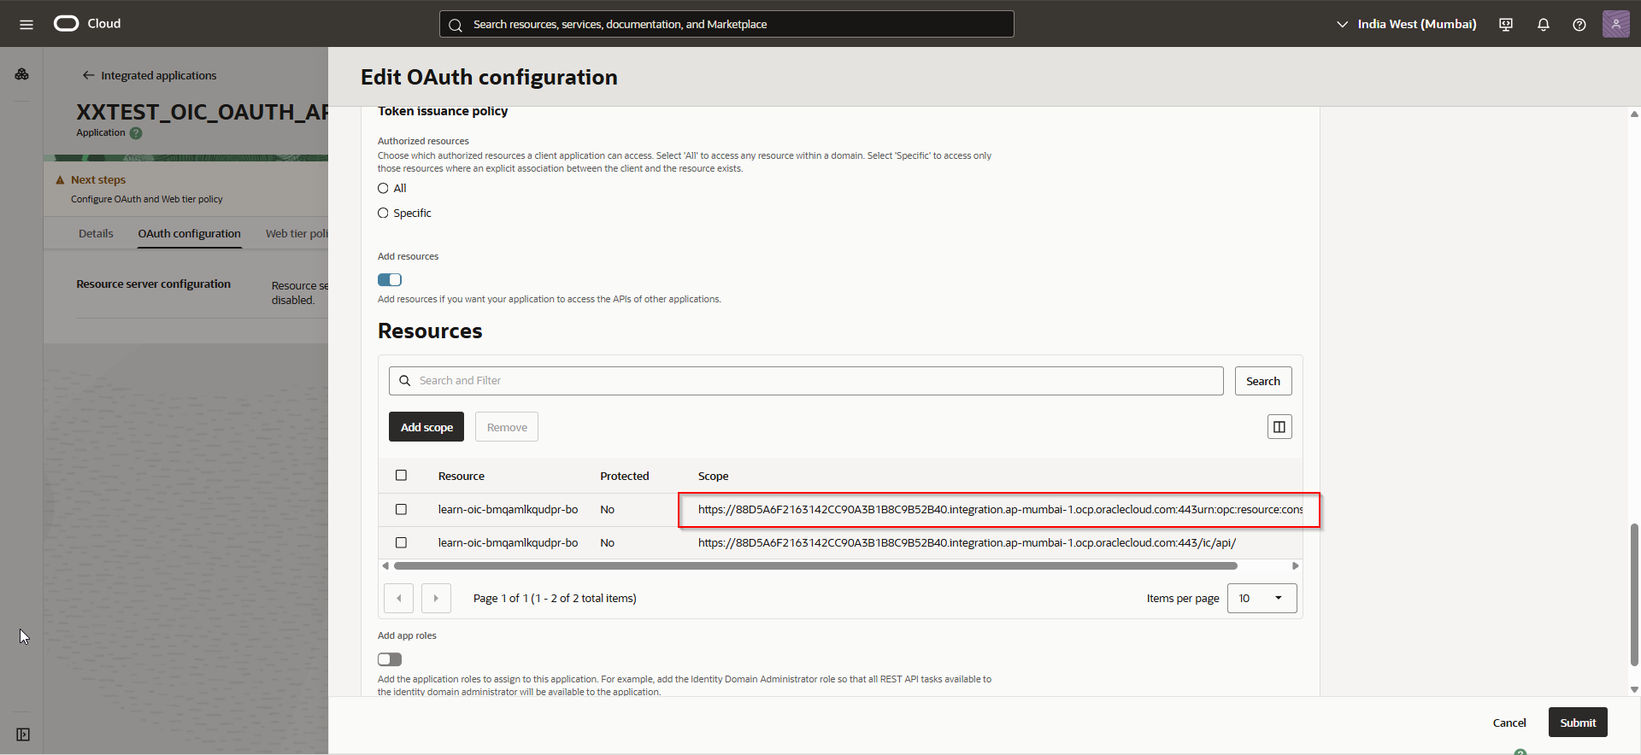This screenshot has height=755, width=1641.
Task: Open the India West (Mumbai) region dropdown
Action: (1407, 24)
